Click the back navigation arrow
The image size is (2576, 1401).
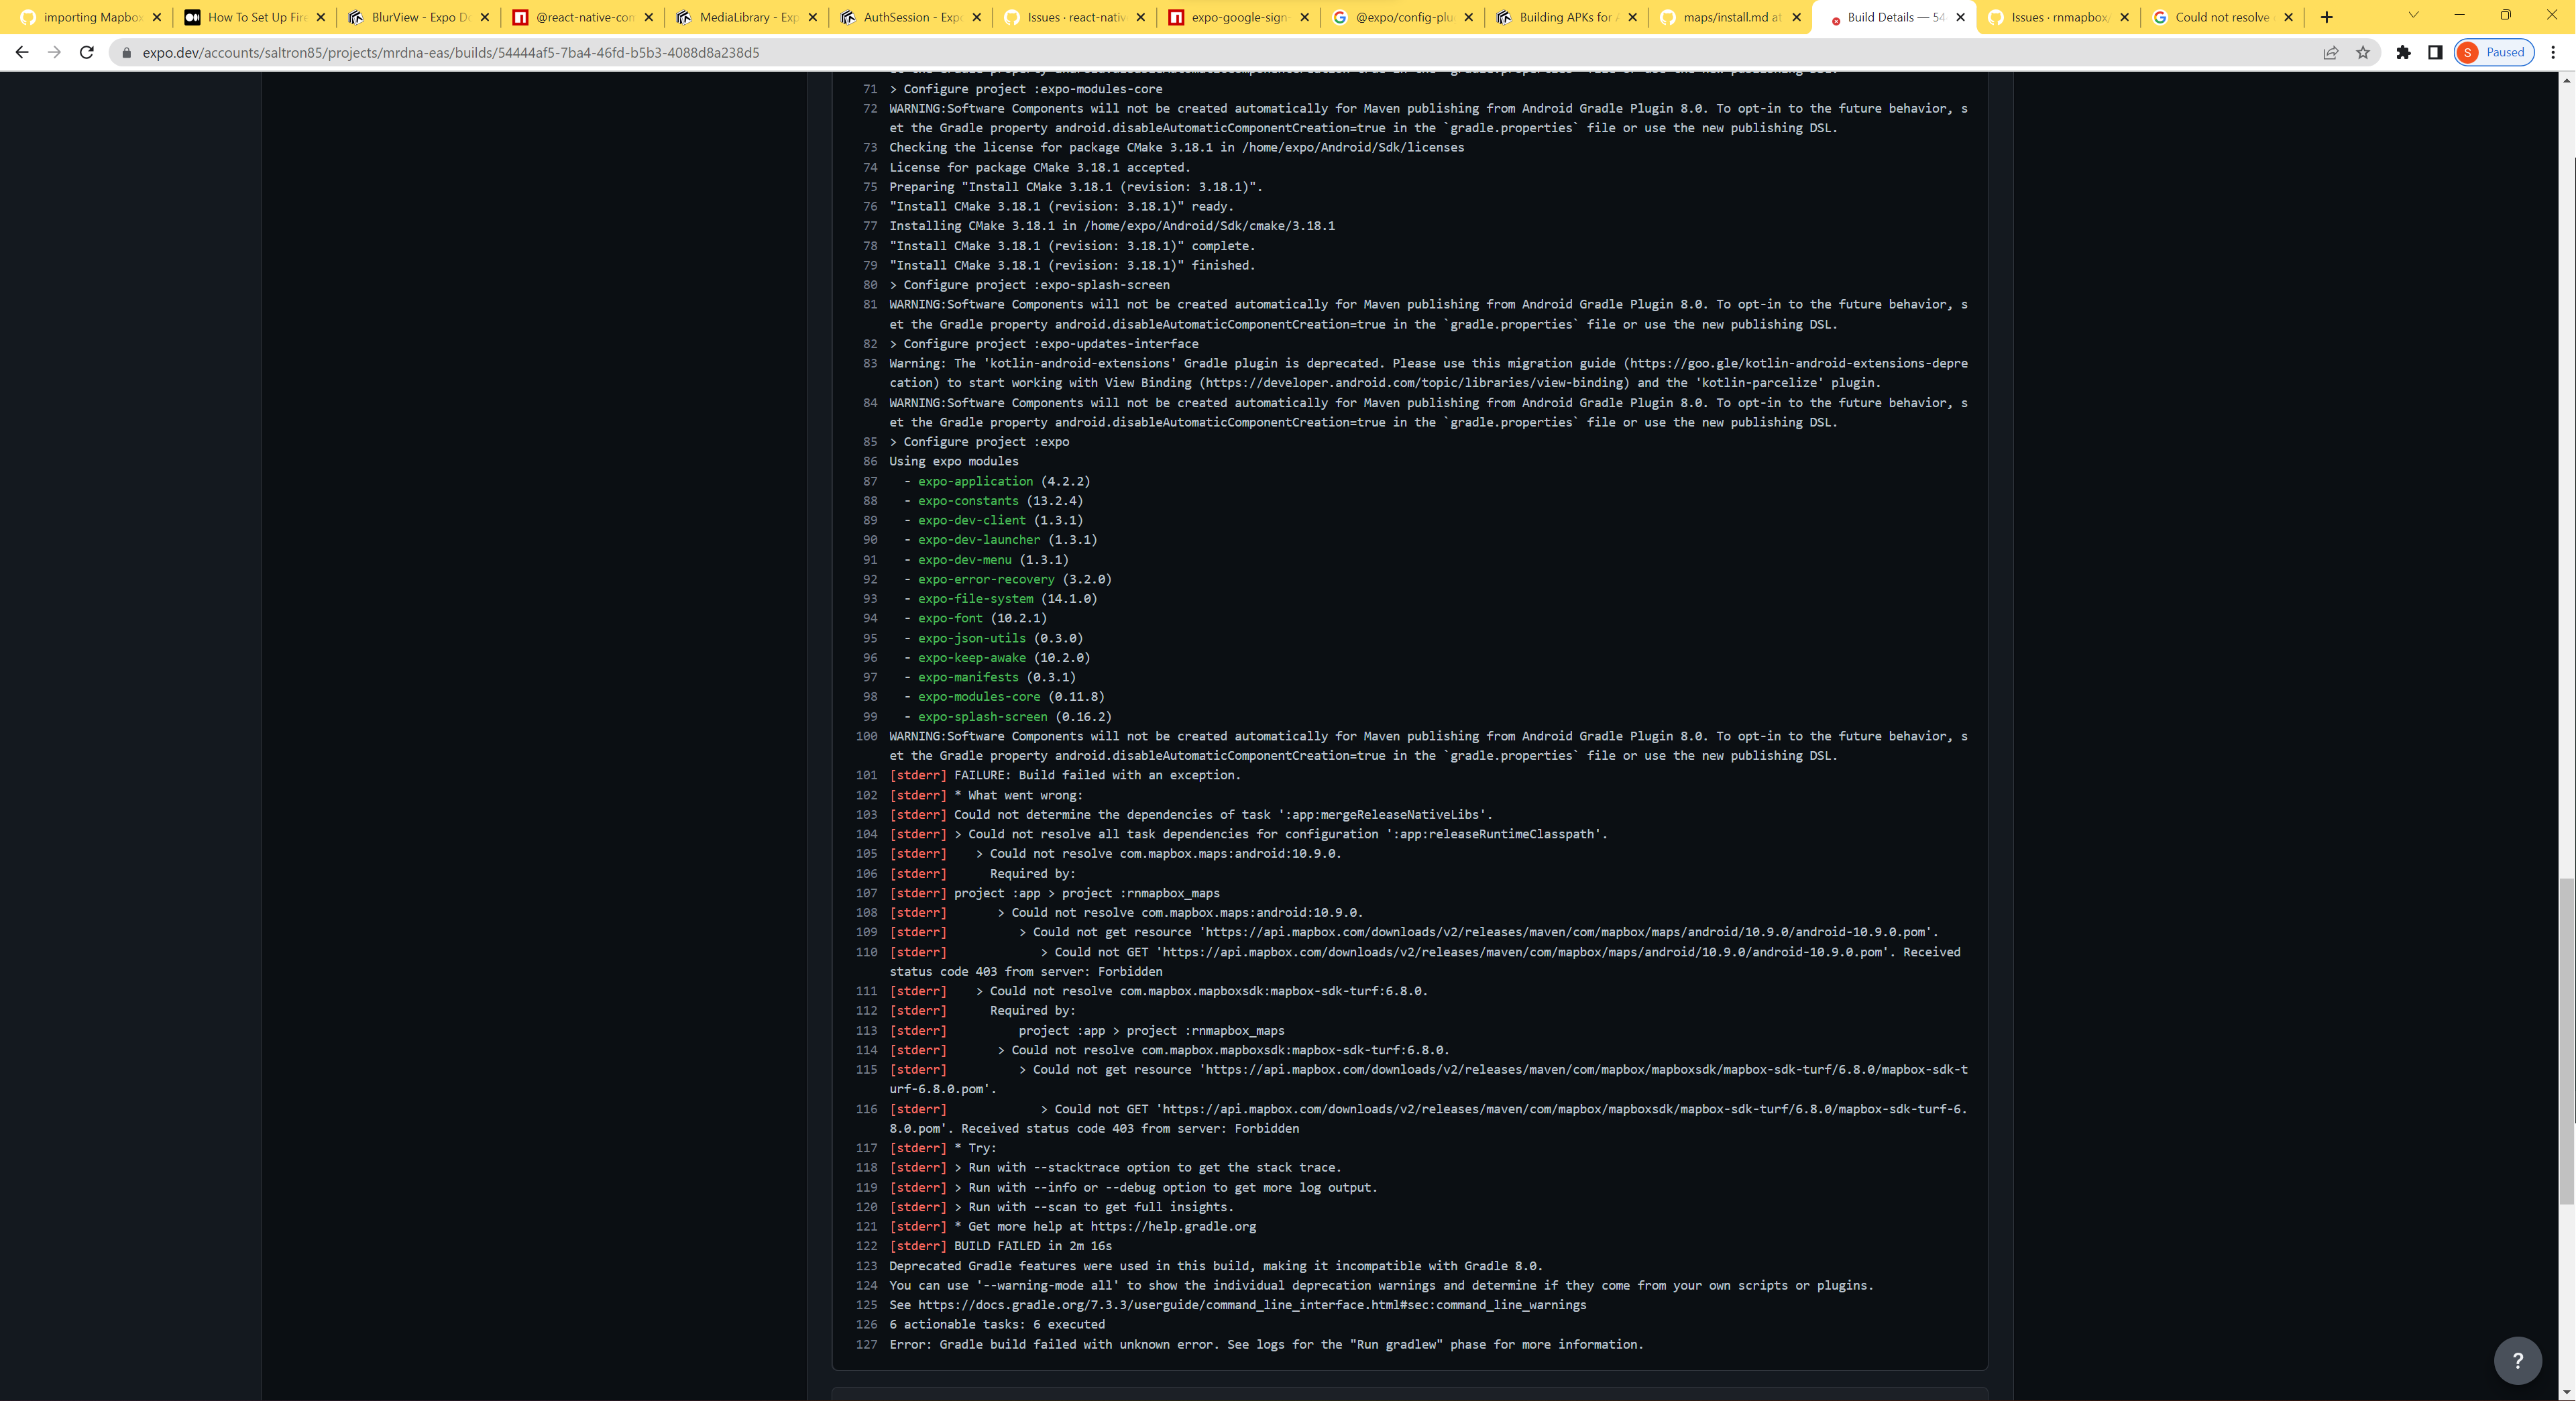[22, 52]
